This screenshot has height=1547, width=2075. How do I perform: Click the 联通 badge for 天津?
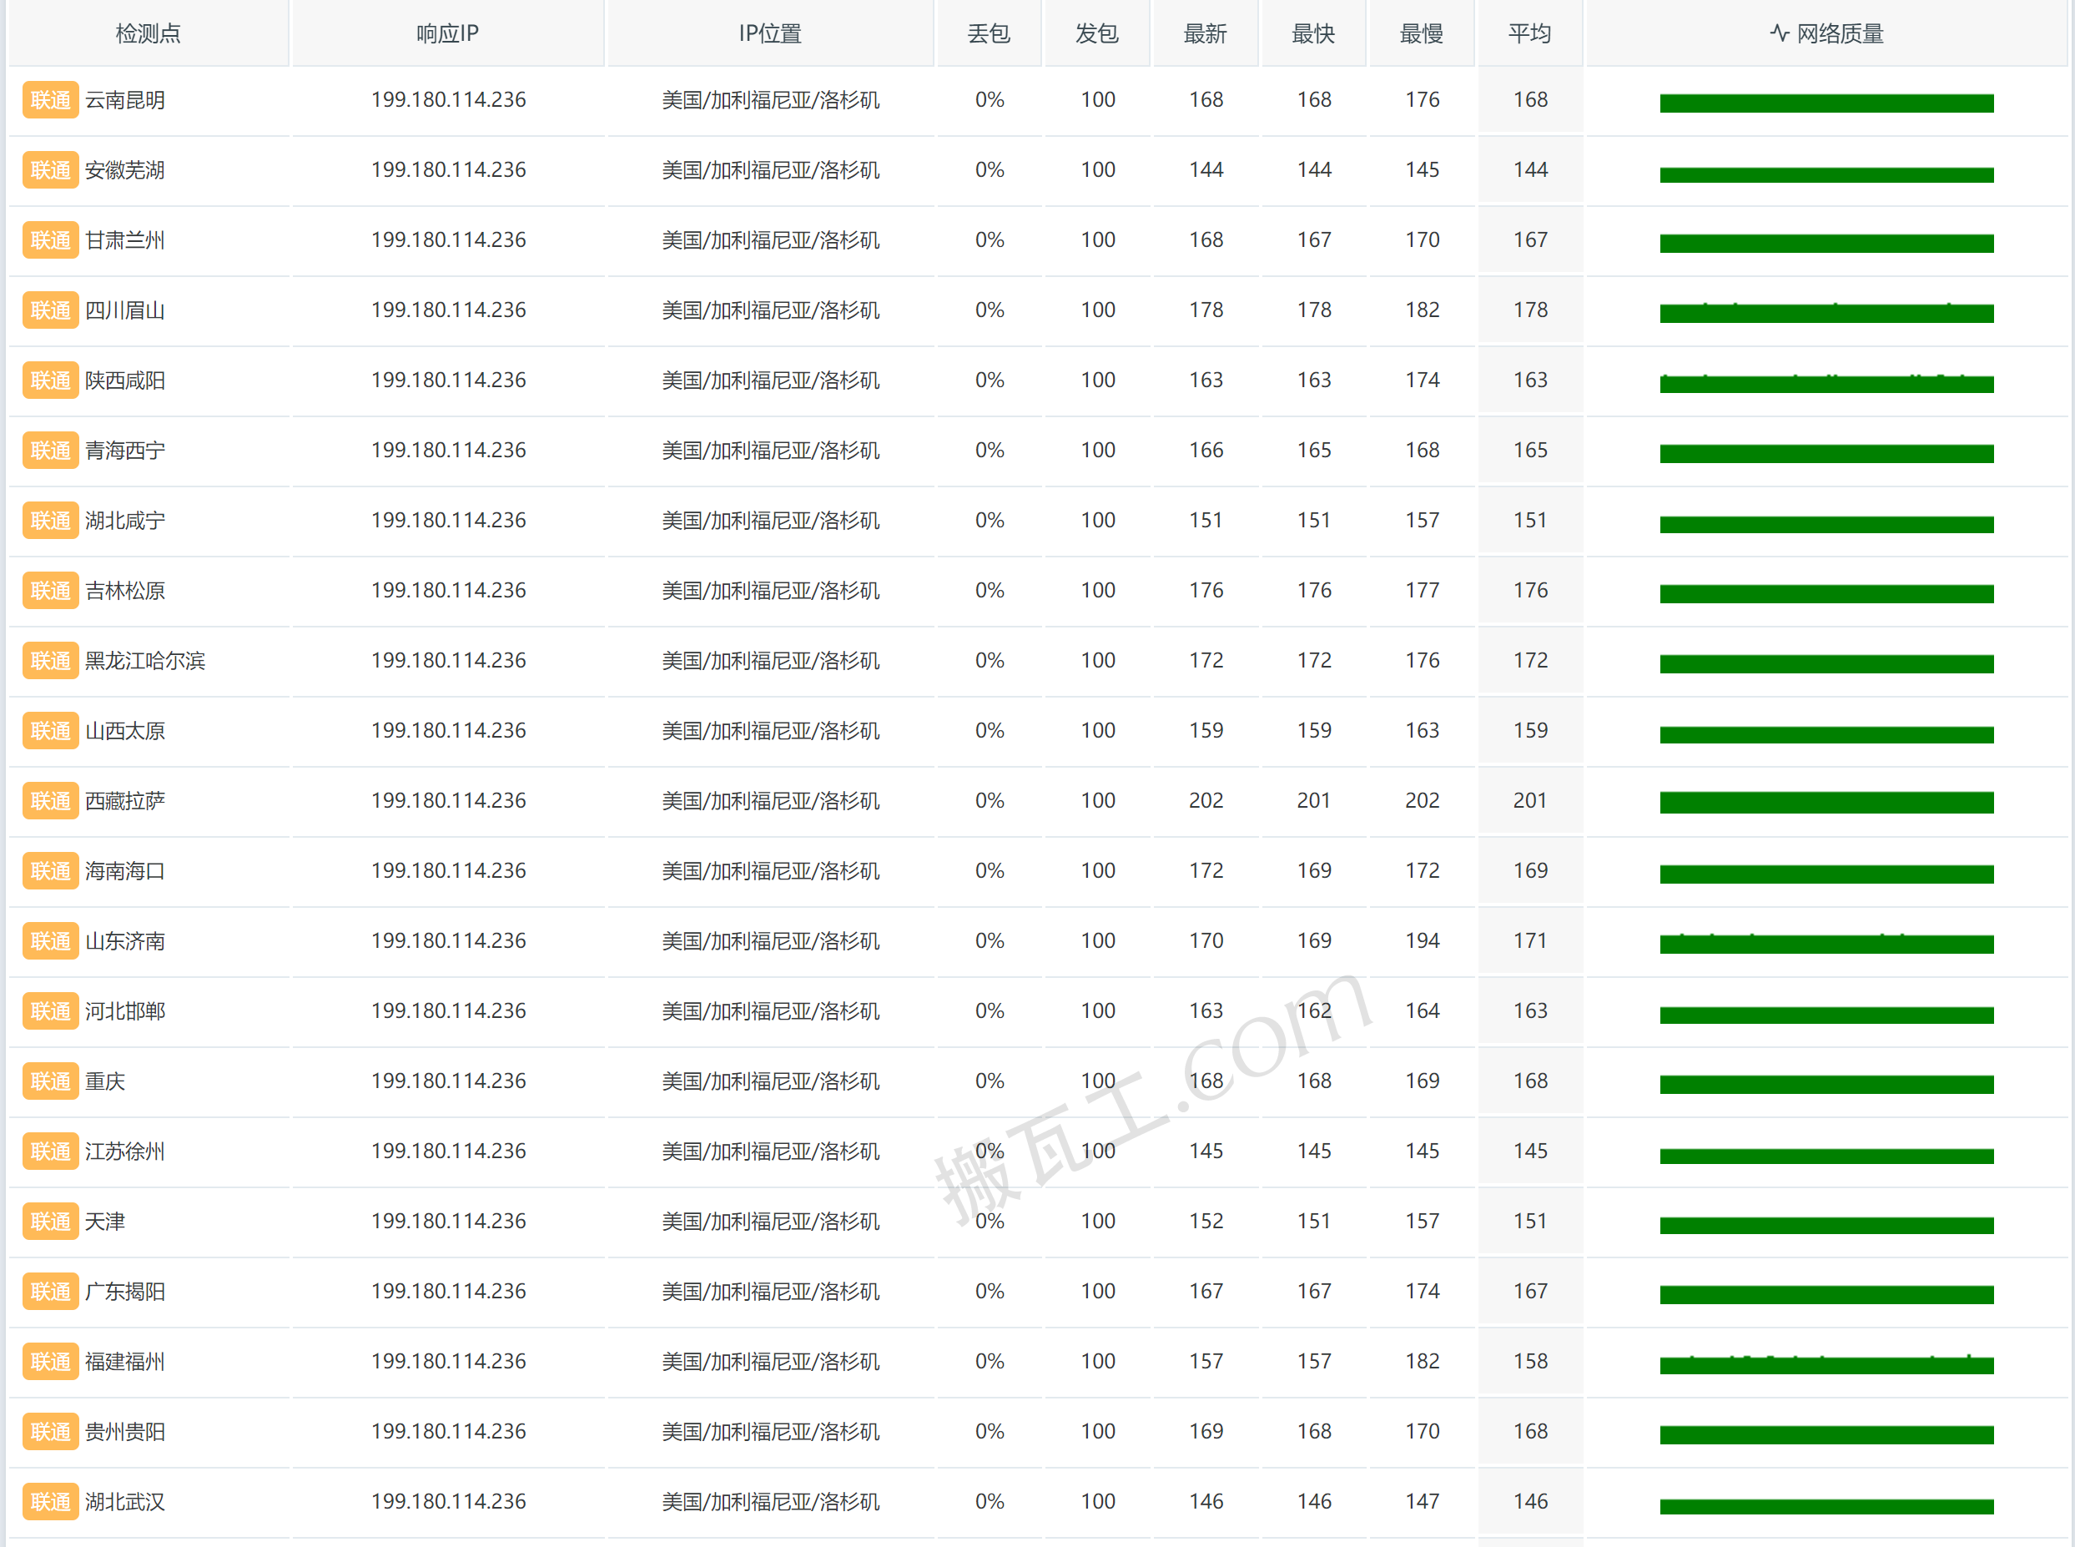pyautogui.click(x=49, y=1222)
